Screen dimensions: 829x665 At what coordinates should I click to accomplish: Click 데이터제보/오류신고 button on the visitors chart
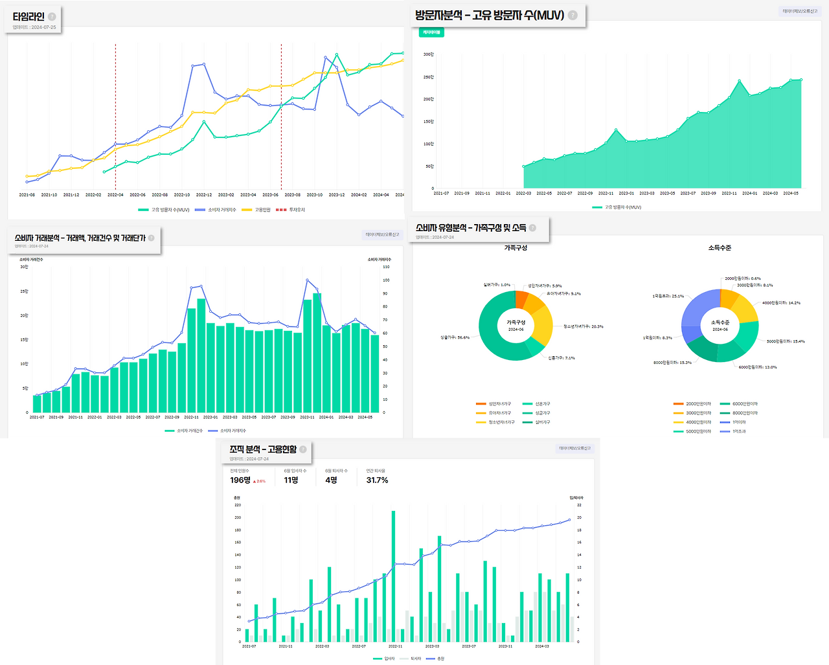[799, 11]
